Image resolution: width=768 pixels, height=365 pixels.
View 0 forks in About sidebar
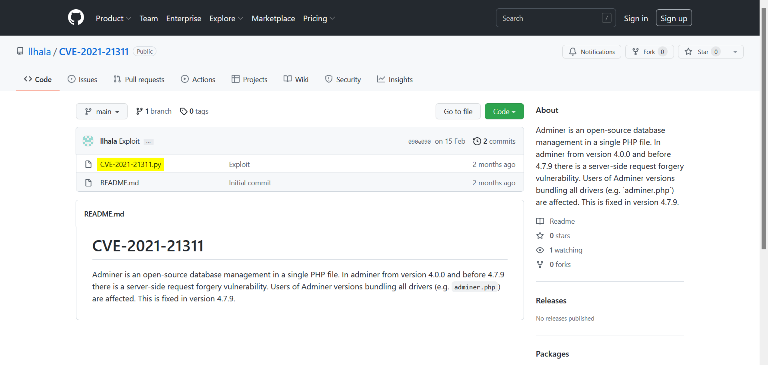pyautogui.click(x=560, y=264)
